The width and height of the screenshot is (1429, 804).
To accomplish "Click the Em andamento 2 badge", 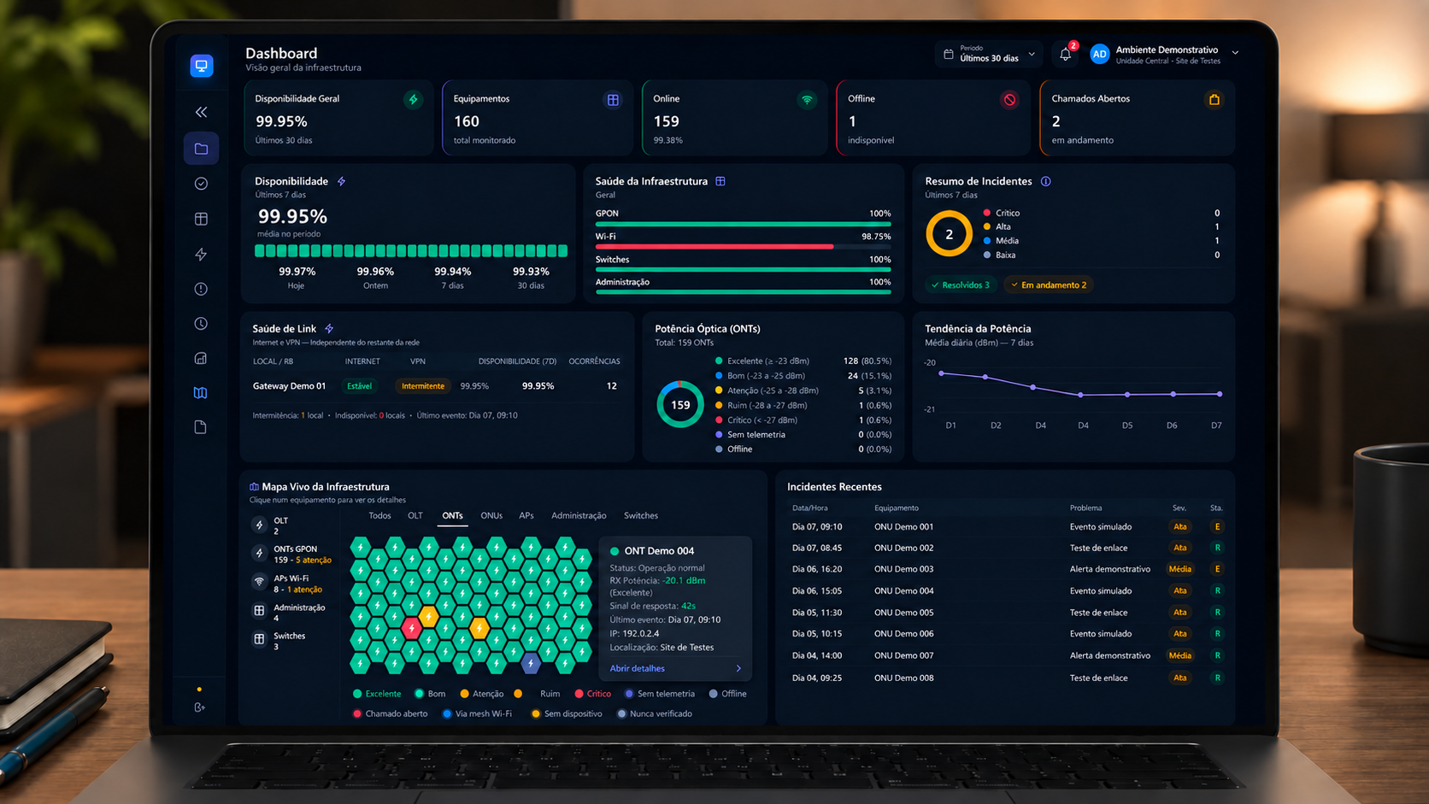I will (1050, 285).
